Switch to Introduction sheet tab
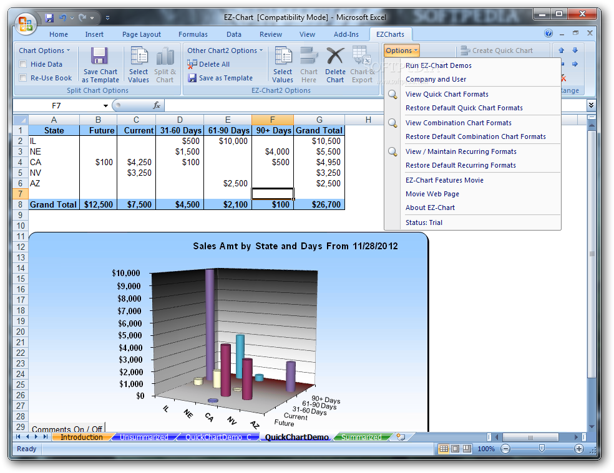Image resolution: width=614 pixels, height=473 pixels. [x=82, y=437]
